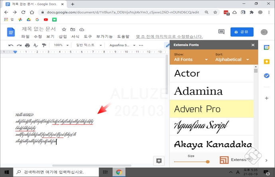The height and width of the screenshot is (177, 275).
Task: Click the cloud save status icon
Action: [x=82, y=29]
